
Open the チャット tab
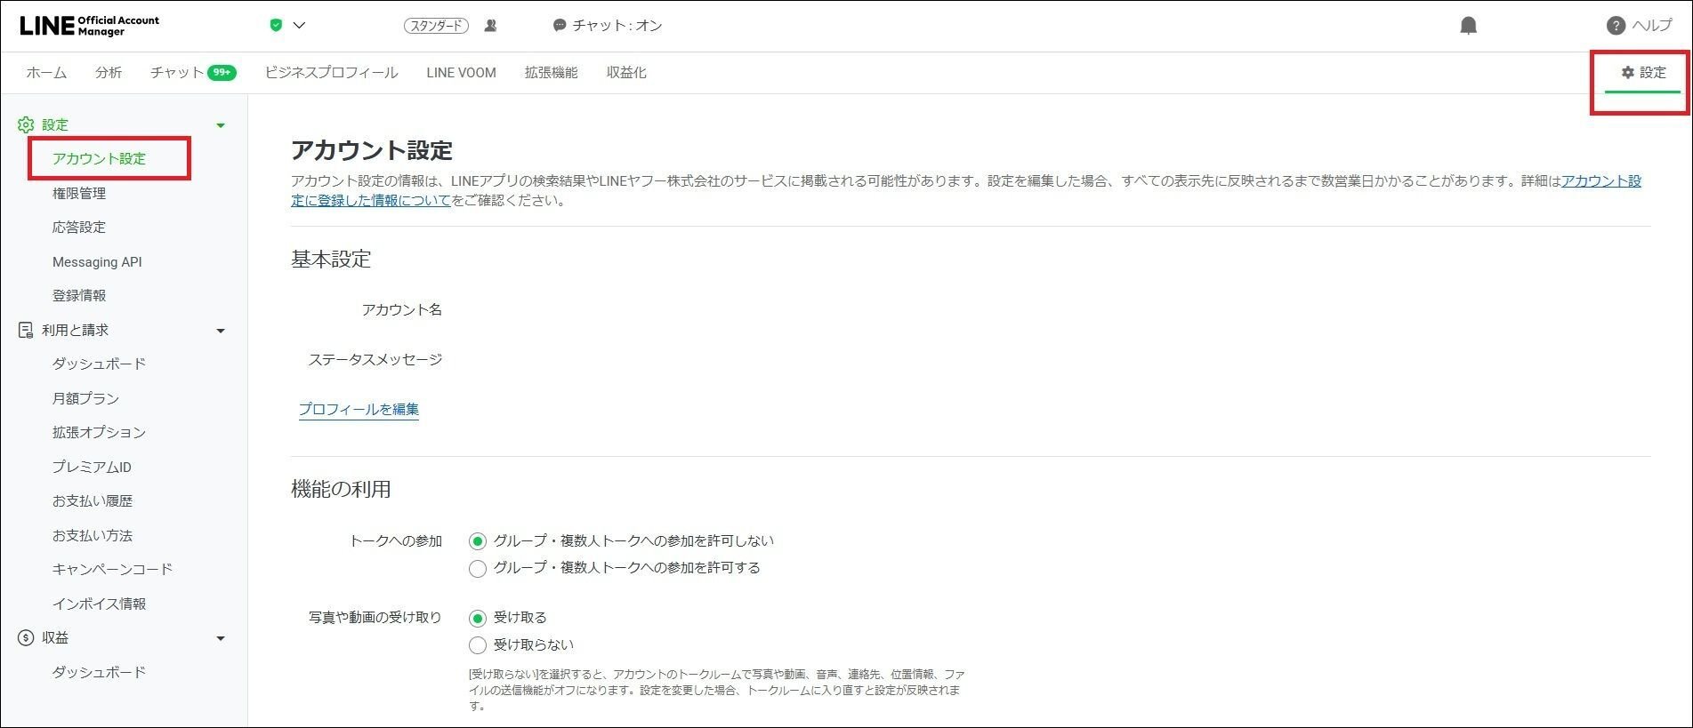(x=177, y=73)
